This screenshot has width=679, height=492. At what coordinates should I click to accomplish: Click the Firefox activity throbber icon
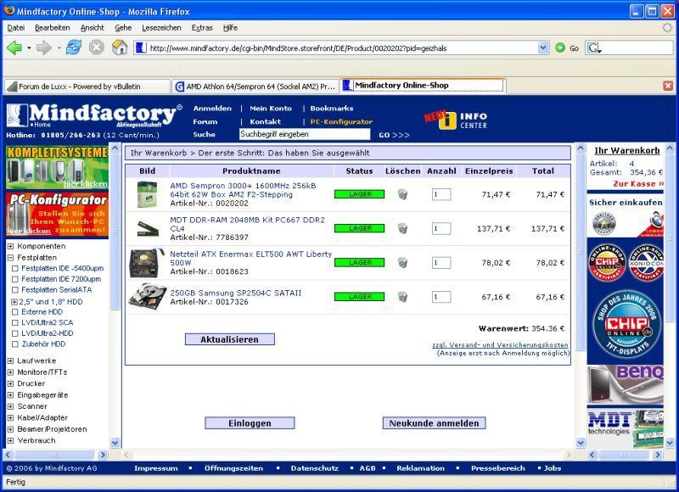coord(667,28)
